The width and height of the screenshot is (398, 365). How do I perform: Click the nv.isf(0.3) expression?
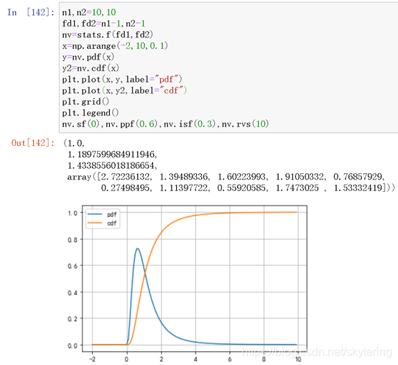190,124
